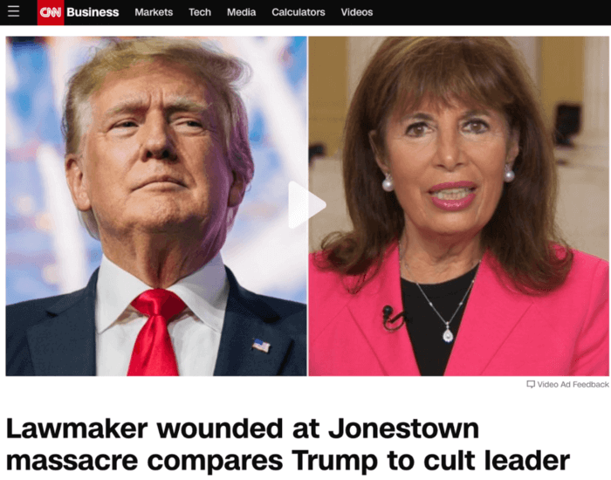Select the right video frame with pink blazer

pos(458,206)
